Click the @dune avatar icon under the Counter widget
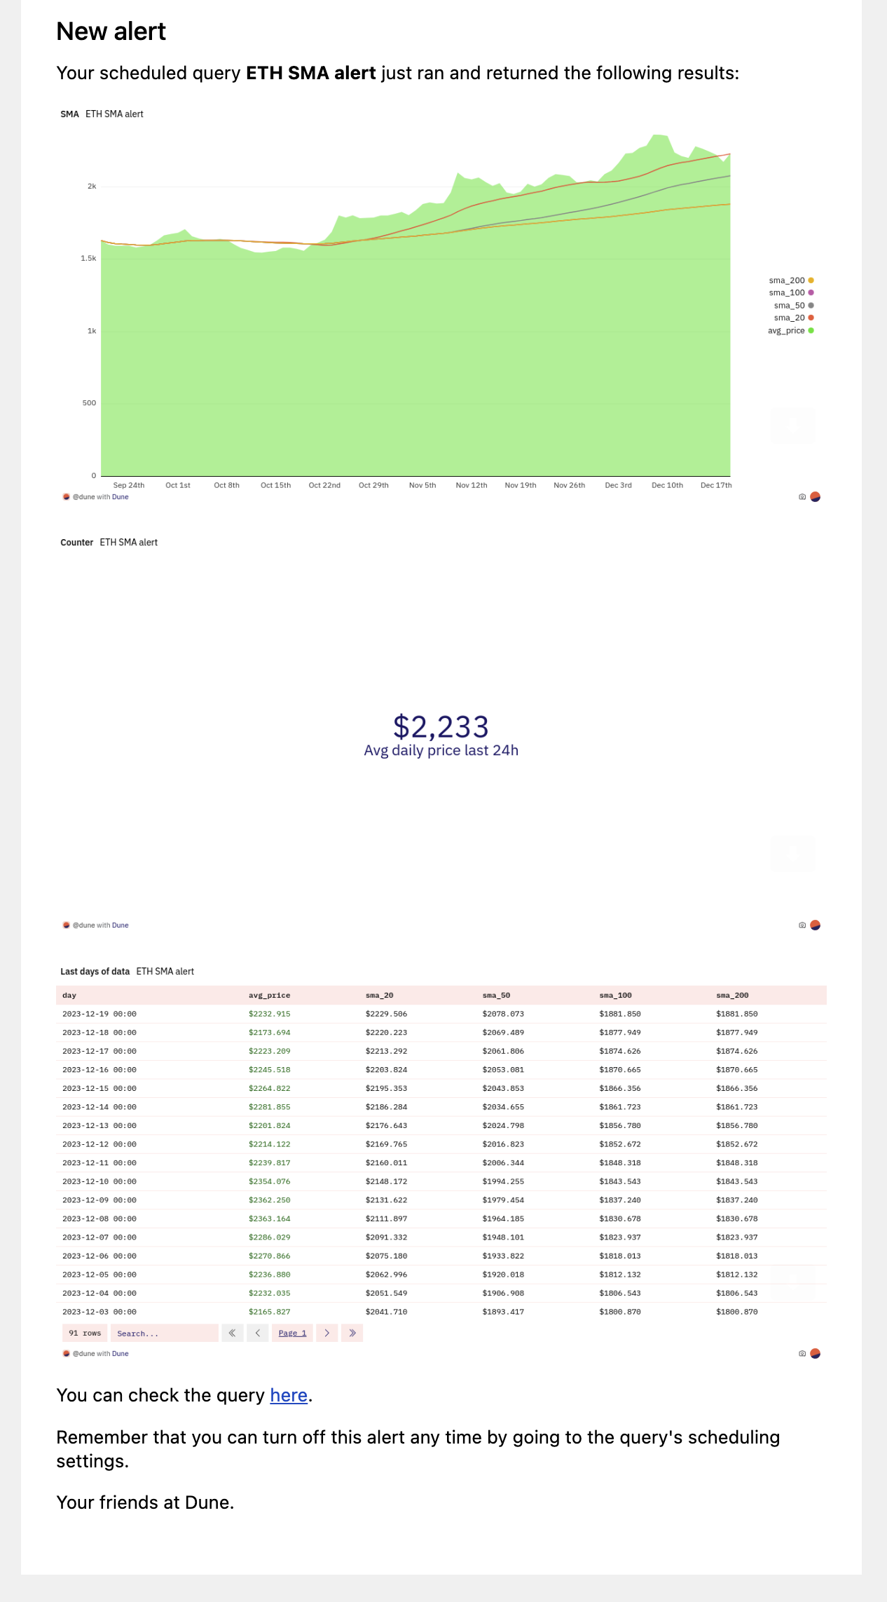The image size is (887, 1602). tap(67, 925)
